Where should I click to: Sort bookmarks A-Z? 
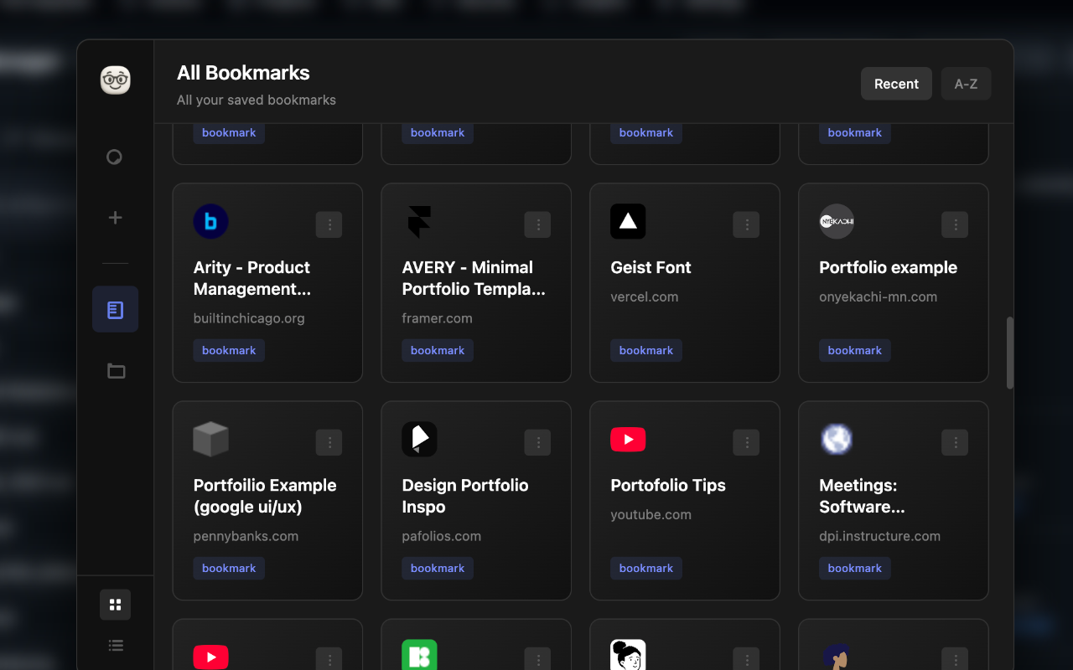pos(966,84)
